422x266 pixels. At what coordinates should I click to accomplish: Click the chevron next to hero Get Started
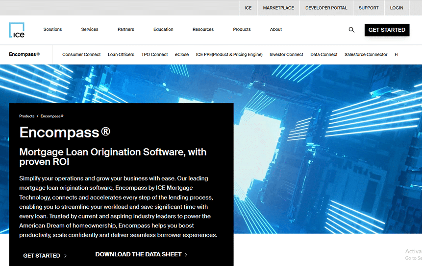pos(65,256)
